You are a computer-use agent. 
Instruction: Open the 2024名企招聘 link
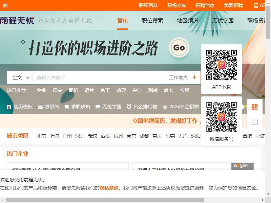click(184, 107)
